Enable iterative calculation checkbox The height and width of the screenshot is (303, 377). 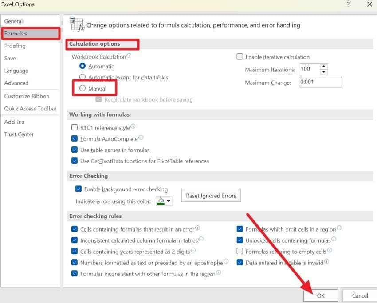point(240,56)
